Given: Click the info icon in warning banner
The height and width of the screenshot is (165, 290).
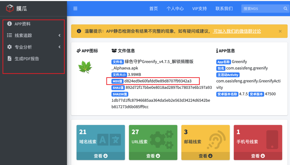Looking at the screenshot, I should tap(79, 31).
